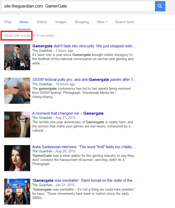
Task: Click thumbnail of face with glasses reflection
Action: [17, 125]
